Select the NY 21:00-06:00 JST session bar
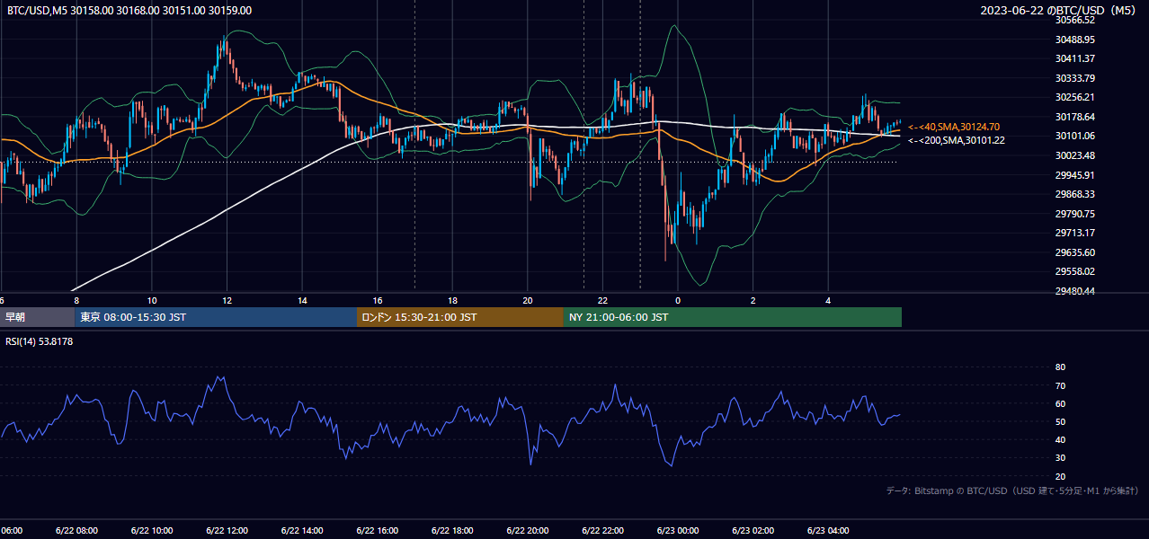1149x539 pixels. point(733,317)
